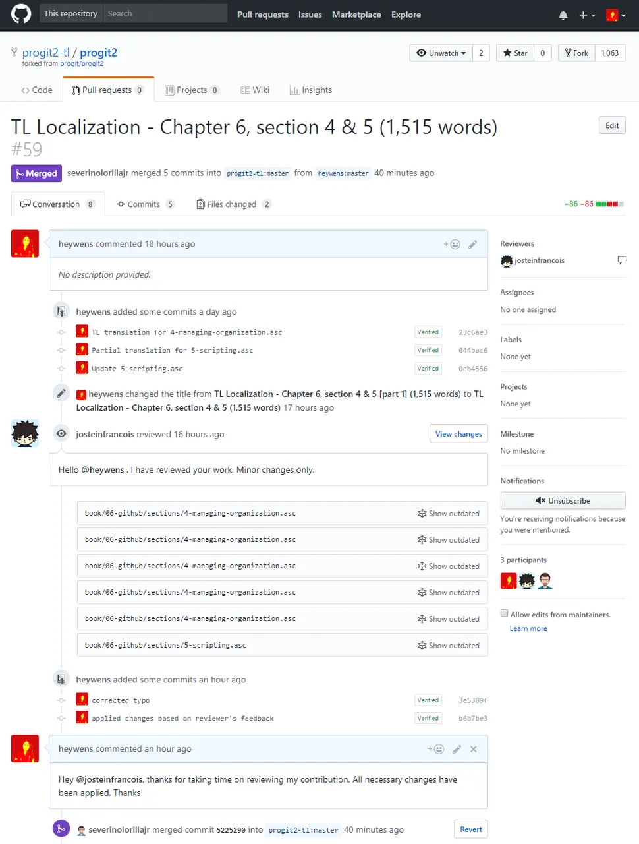Show outdated for first 4-managing-organization.asc entry

tap(449, 514)
